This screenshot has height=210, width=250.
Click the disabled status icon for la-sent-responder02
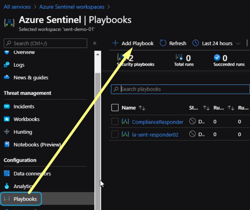(192, 134)
